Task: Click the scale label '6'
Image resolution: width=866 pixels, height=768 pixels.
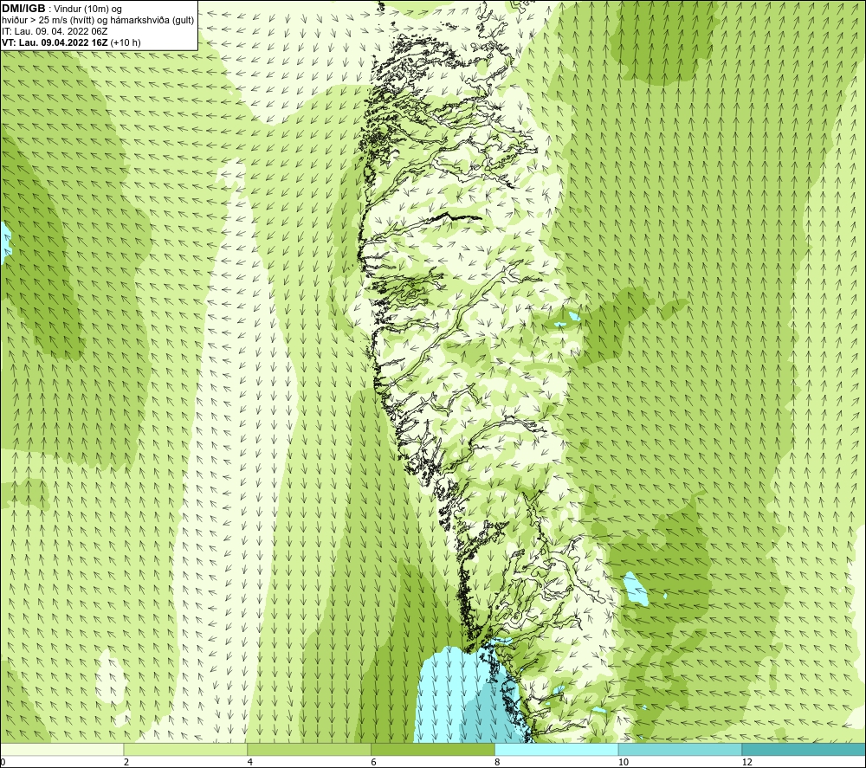Action: click(x=374, y=762)
